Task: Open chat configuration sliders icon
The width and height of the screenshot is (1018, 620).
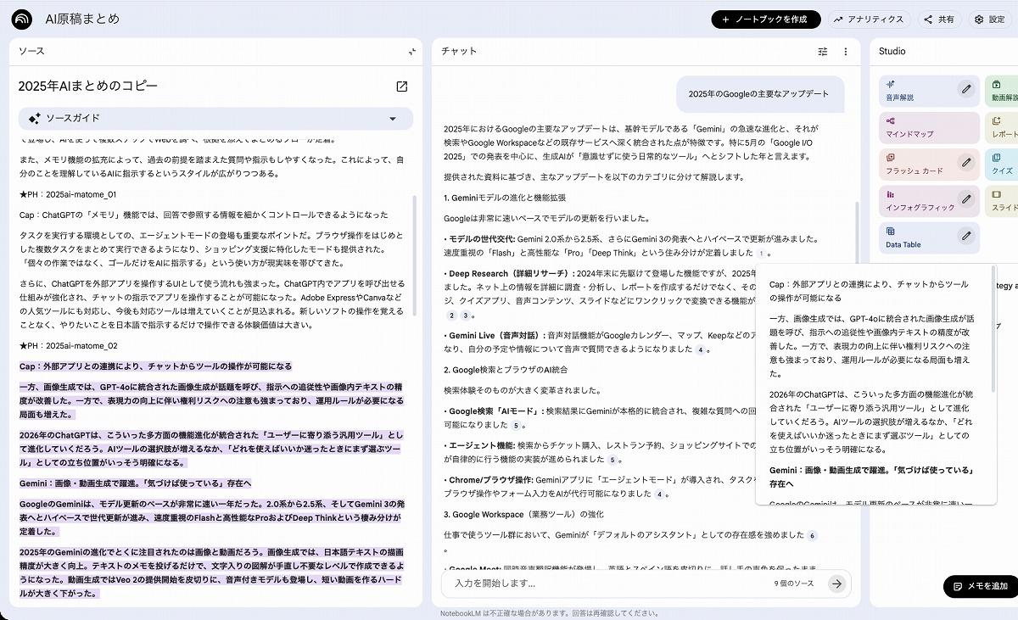Action: pyautogui.click(x=822, y=52)
